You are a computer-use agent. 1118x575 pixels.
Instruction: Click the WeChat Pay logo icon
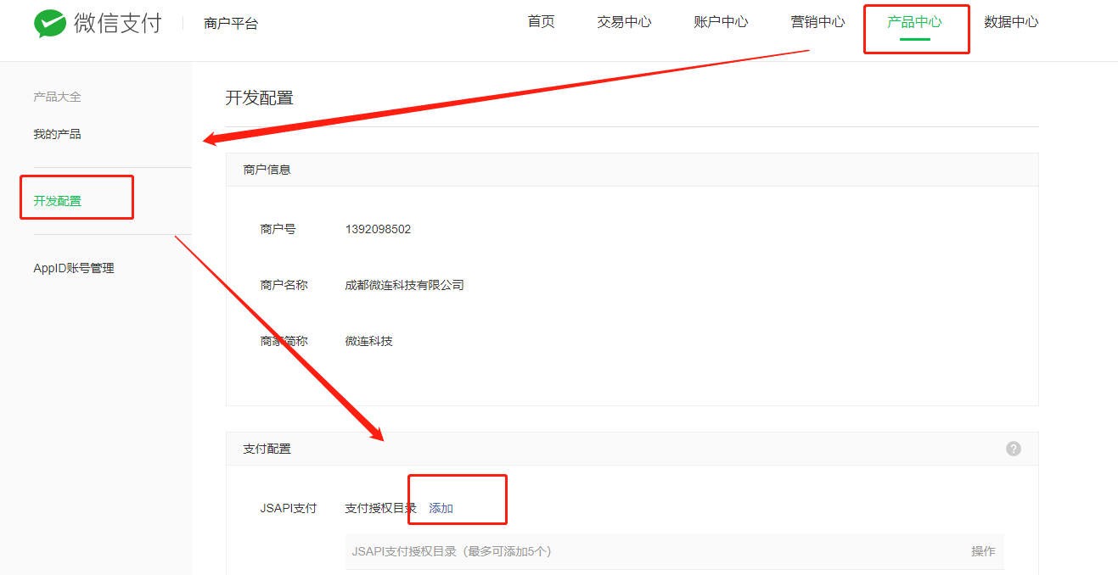[x=50, y=24]
